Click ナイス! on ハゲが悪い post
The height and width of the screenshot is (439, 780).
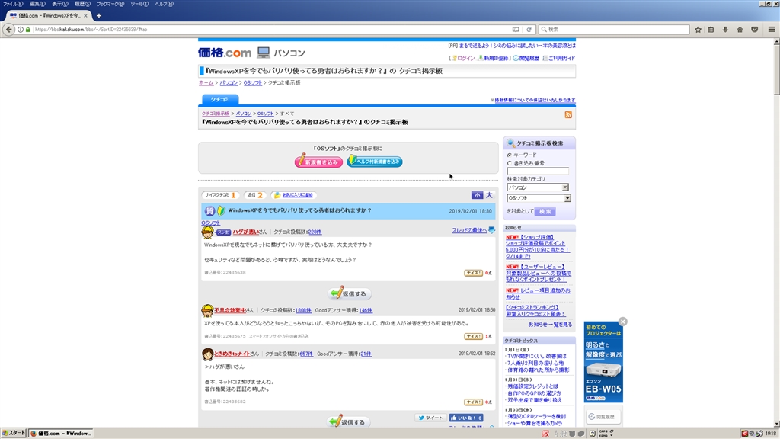click(x=473, y=273)
